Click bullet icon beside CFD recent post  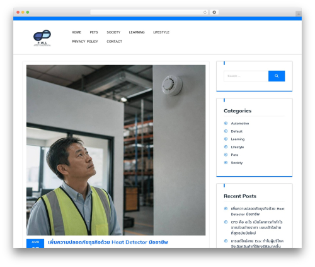tap(226, 222)
